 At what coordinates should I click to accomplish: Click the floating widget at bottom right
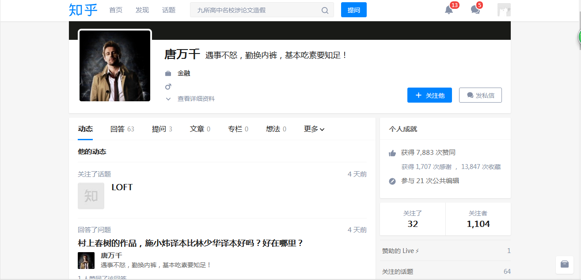point(564,264)
